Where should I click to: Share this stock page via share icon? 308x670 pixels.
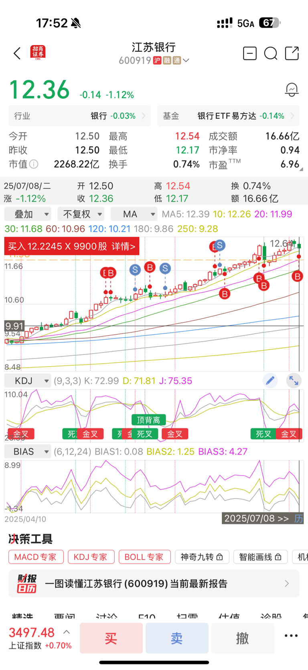(292, 53)
